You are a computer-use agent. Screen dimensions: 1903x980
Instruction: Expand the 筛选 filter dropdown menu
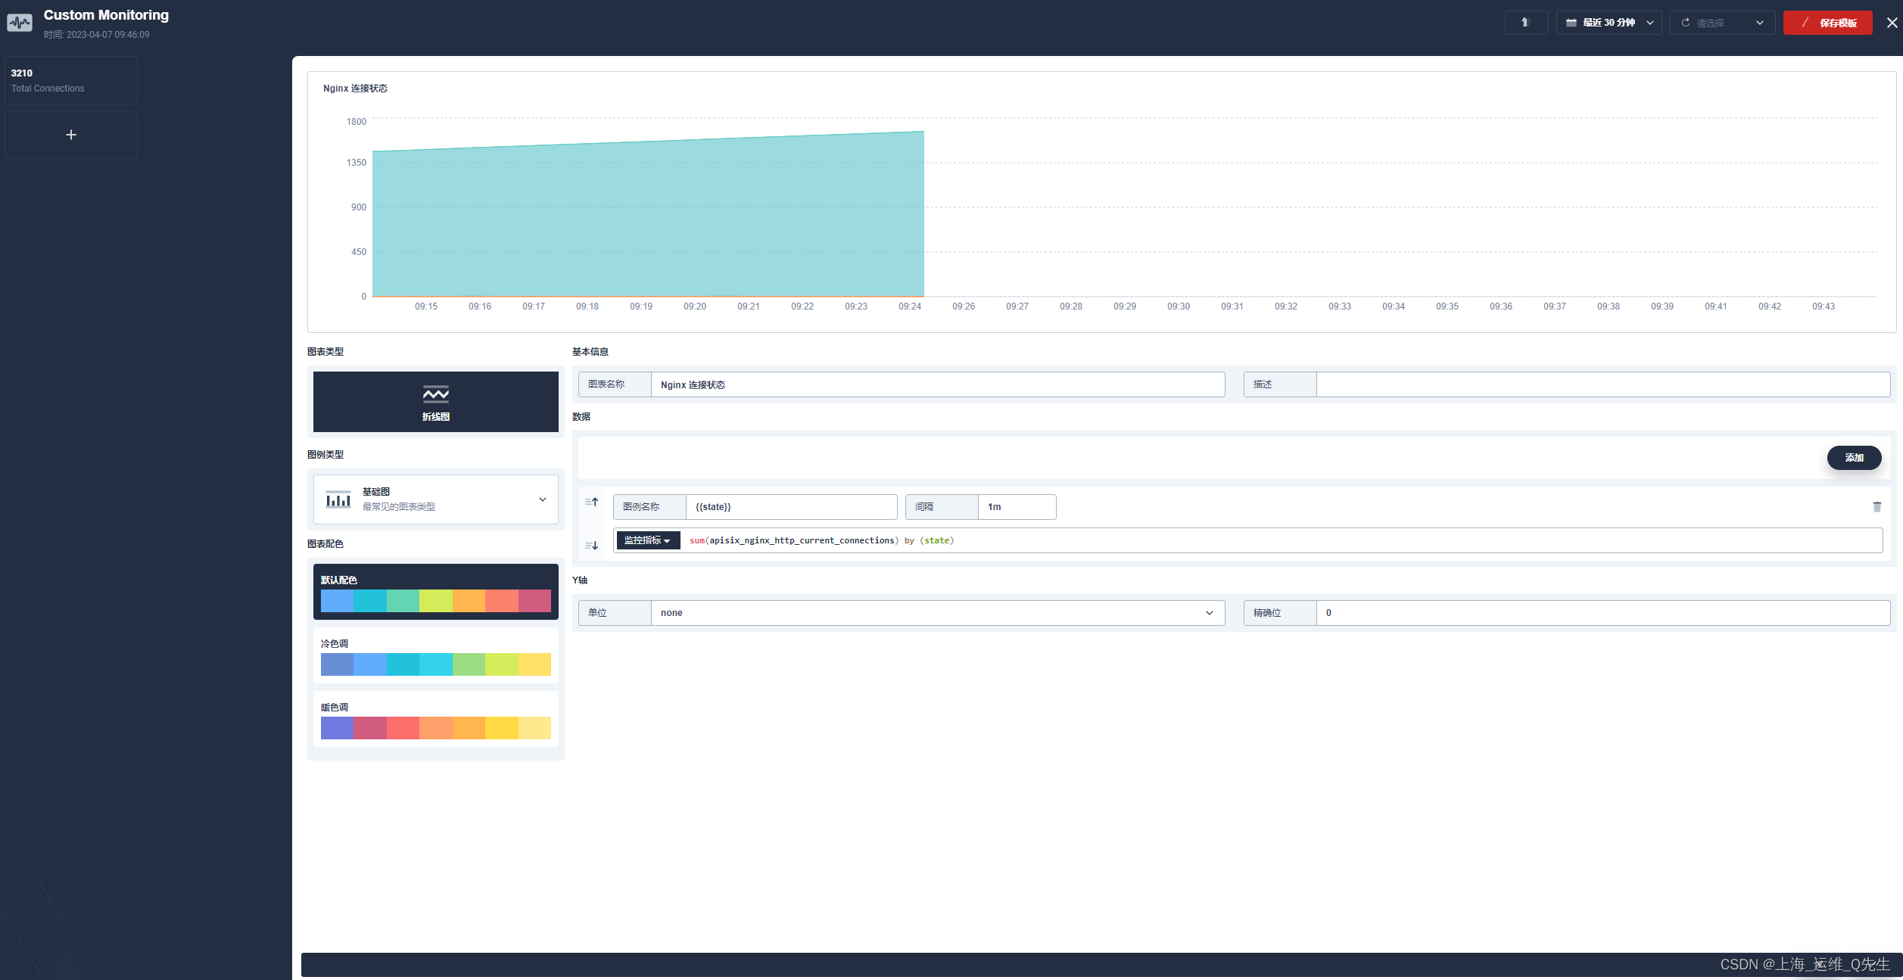tap(1761, 23)
